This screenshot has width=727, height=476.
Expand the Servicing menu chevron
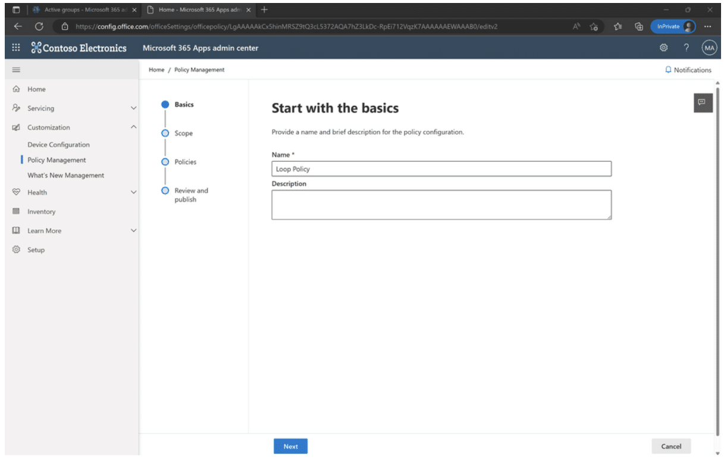tap(133, 108)
